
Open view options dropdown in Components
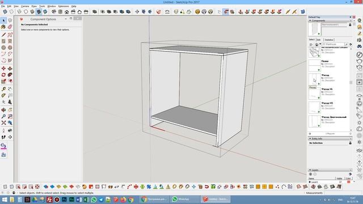tap(311, 44)
